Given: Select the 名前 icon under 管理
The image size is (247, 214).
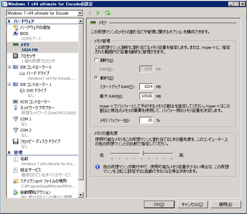Looking at the screenshot, I should [16, 158].
